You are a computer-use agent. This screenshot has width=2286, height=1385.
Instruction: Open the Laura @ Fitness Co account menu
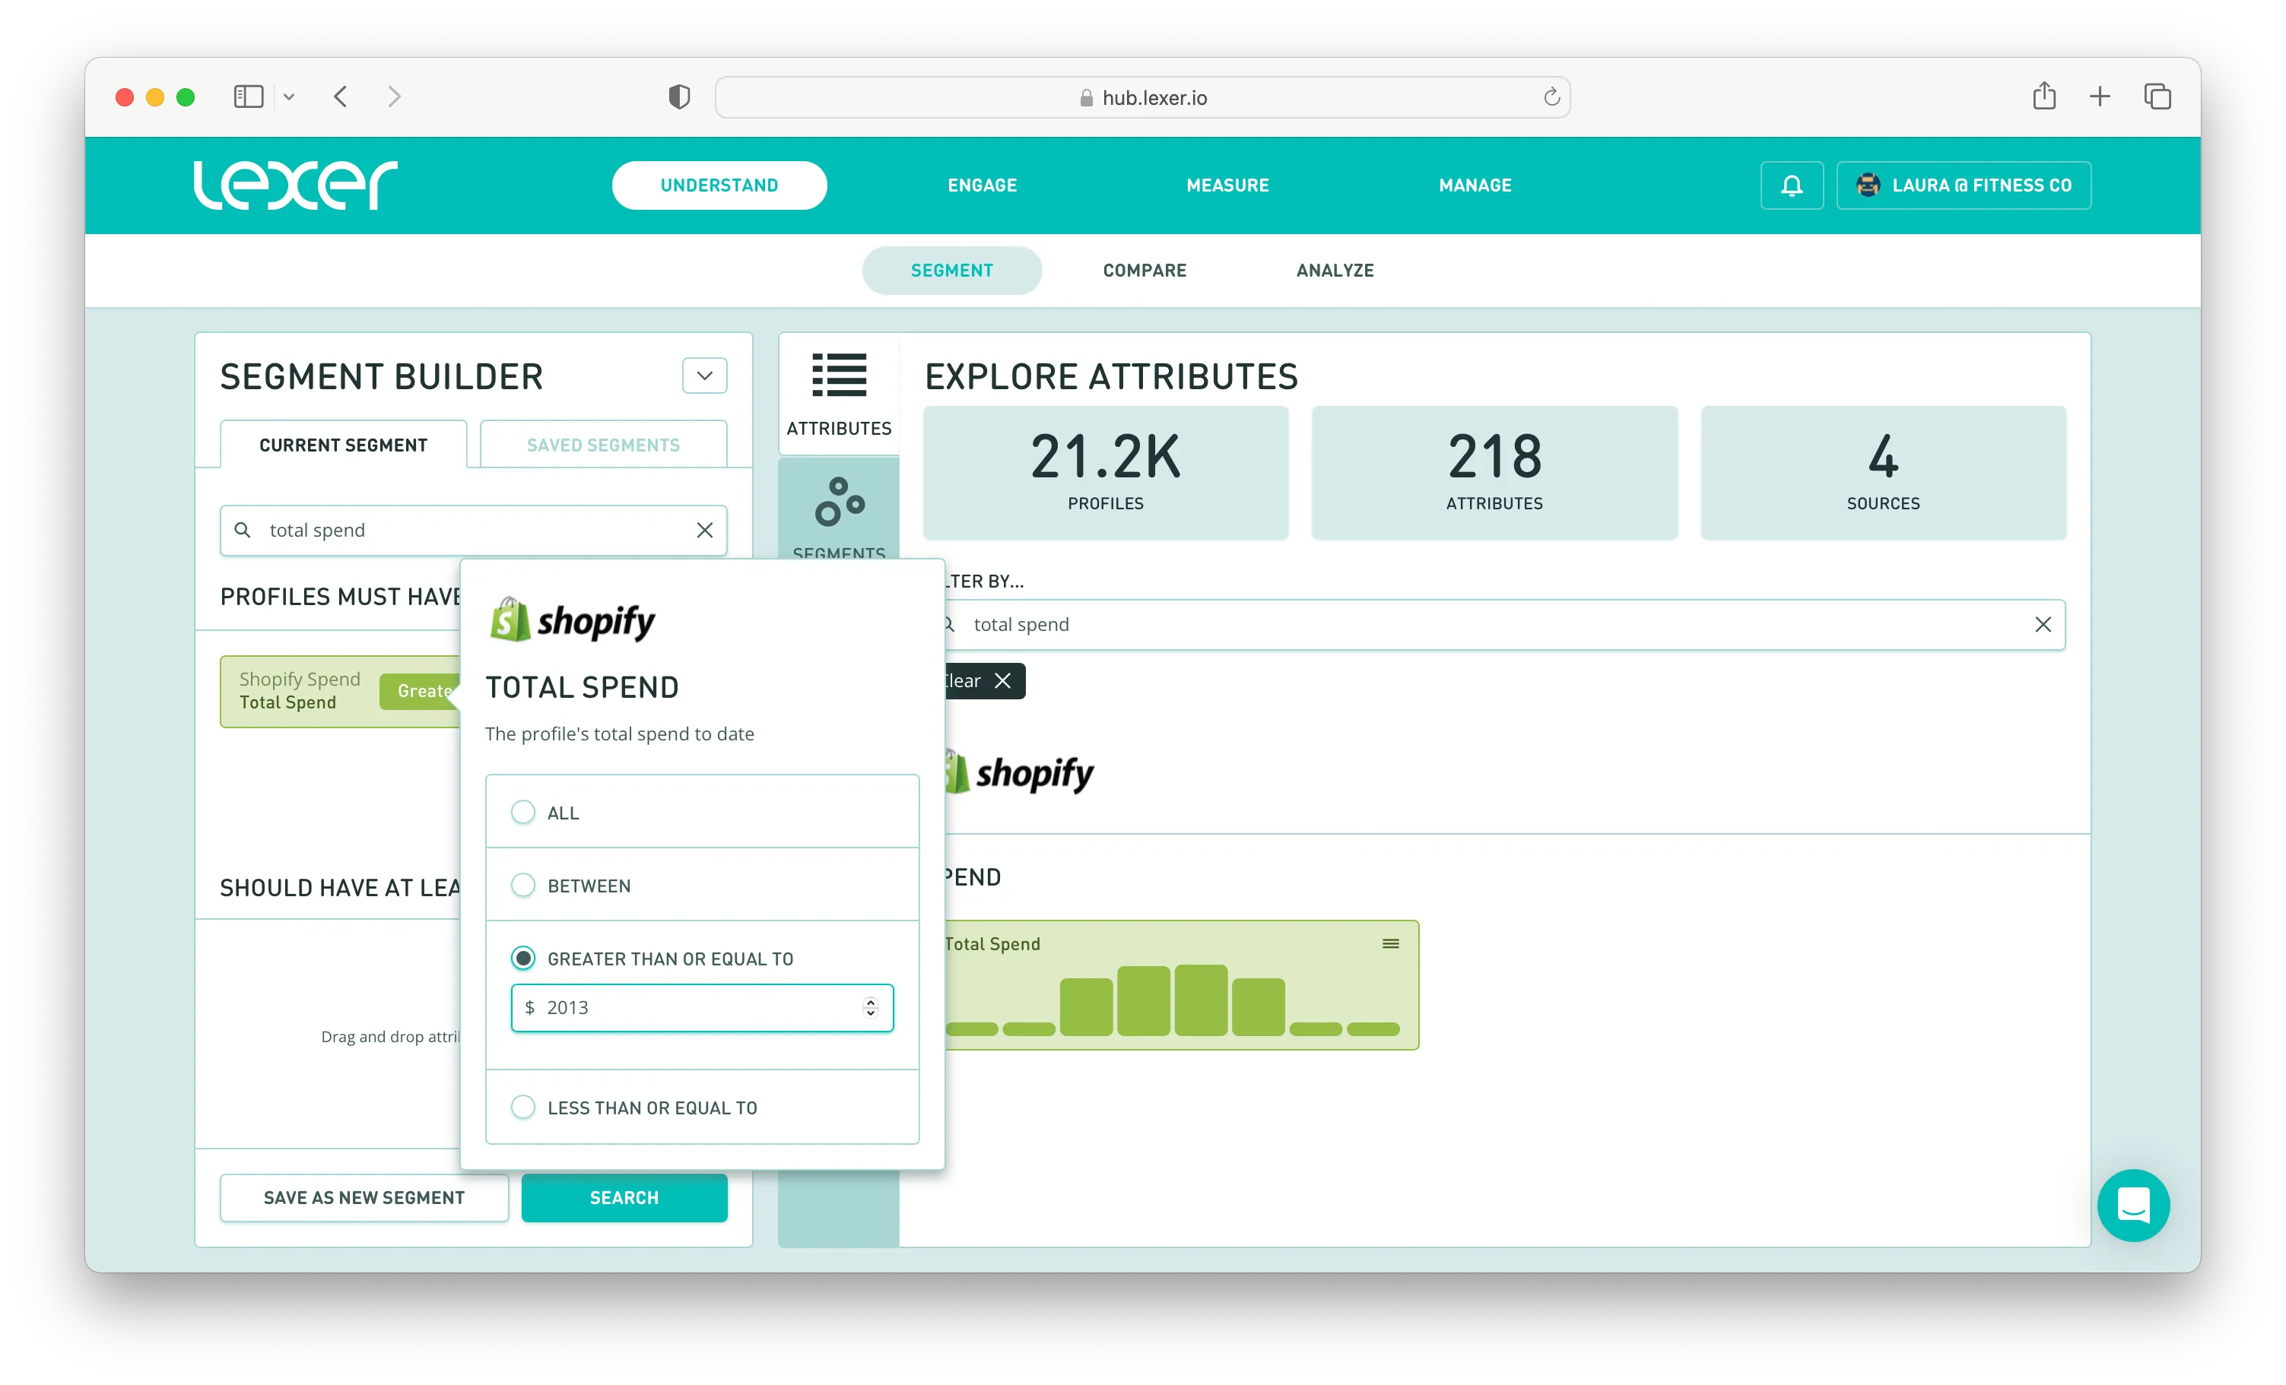pyautogui.click(x=1963, y=185)
